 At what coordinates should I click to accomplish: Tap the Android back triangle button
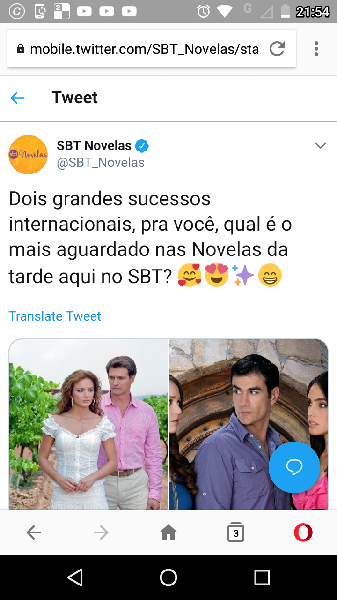pos(75,577)
